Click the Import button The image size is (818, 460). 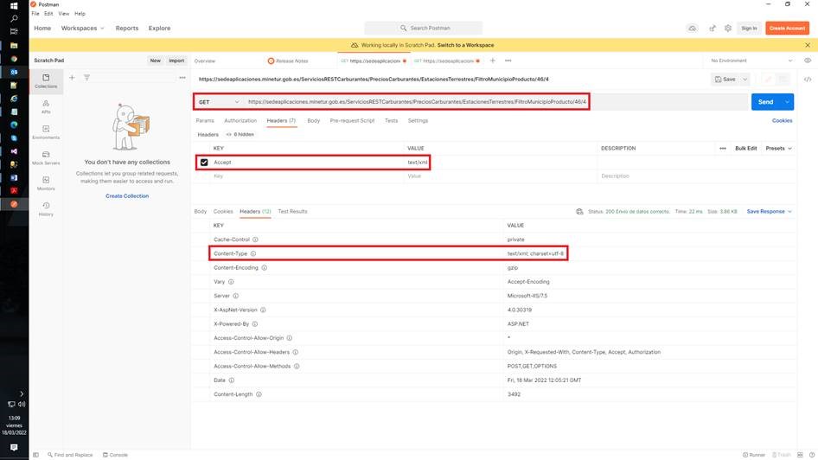point(176,61)
